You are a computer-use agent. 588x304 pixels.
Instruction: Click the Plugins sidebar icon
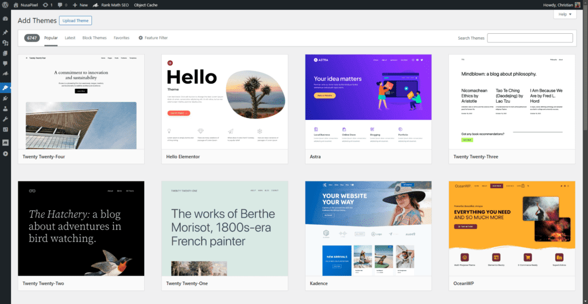[x=5, y=98]
